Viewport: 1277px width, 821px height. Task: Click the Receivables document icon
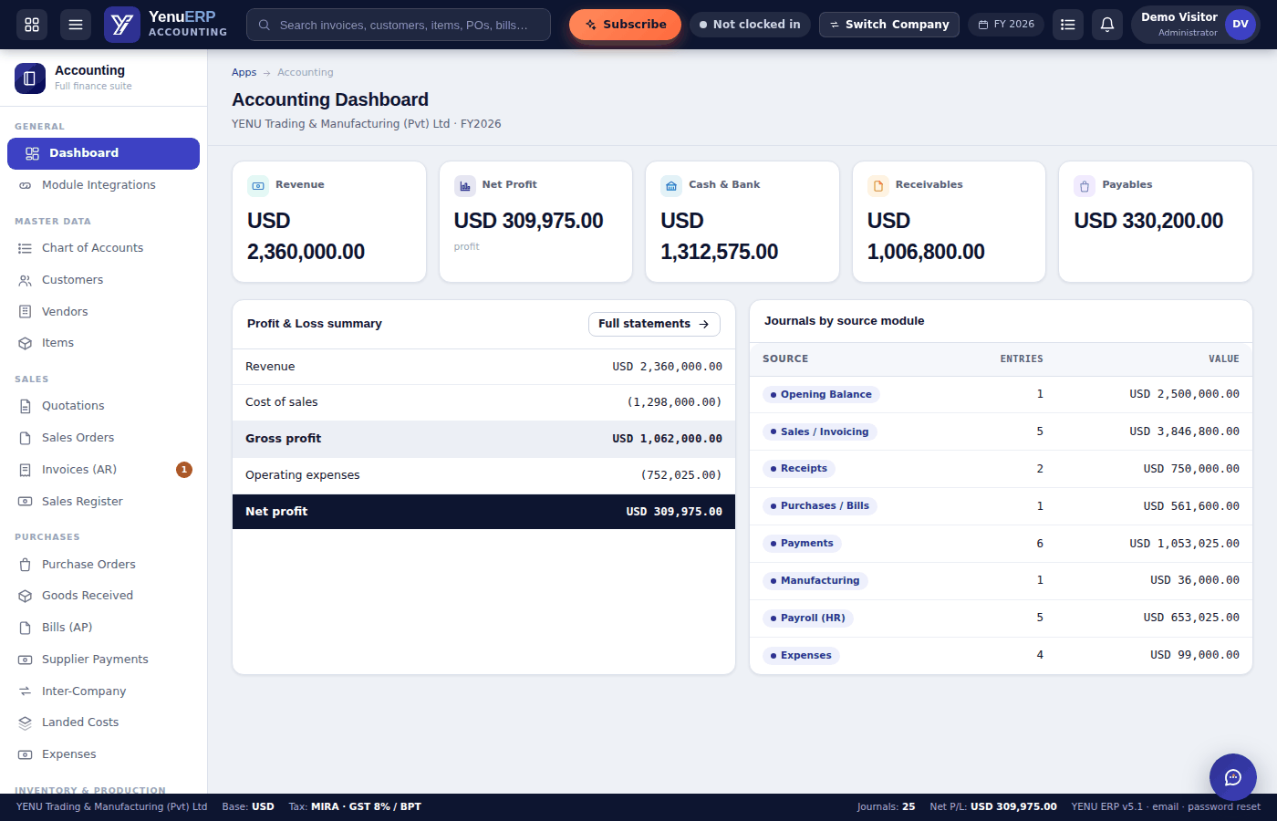tap(878, 186)
